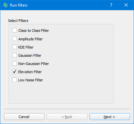
Task: Uncheck the Elevation Filter checkbox
Action: click(x=15, y=72)
